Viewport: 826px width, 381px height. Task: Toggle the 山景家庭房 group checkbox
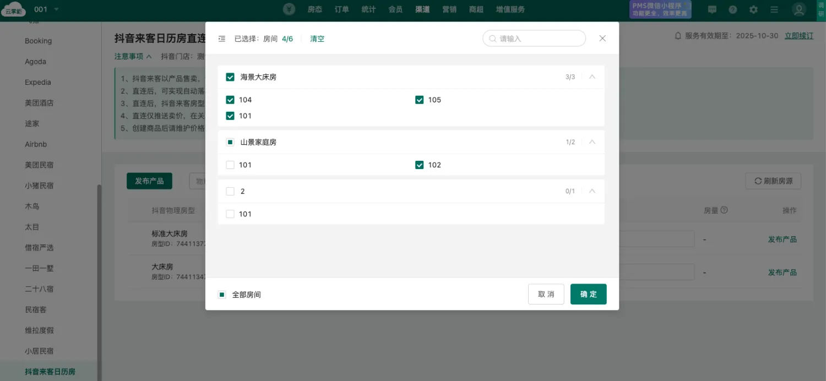click(230, 142)
